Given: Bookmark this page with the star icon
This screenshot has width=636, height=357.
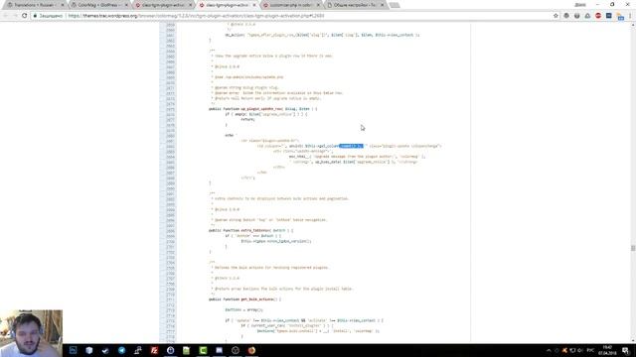Looking at the screenshot, I should (x=556, y=16).
